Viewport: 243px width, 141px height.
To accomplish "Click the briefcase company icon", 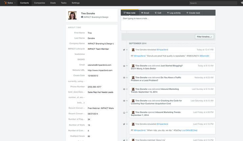I will 82,17.
